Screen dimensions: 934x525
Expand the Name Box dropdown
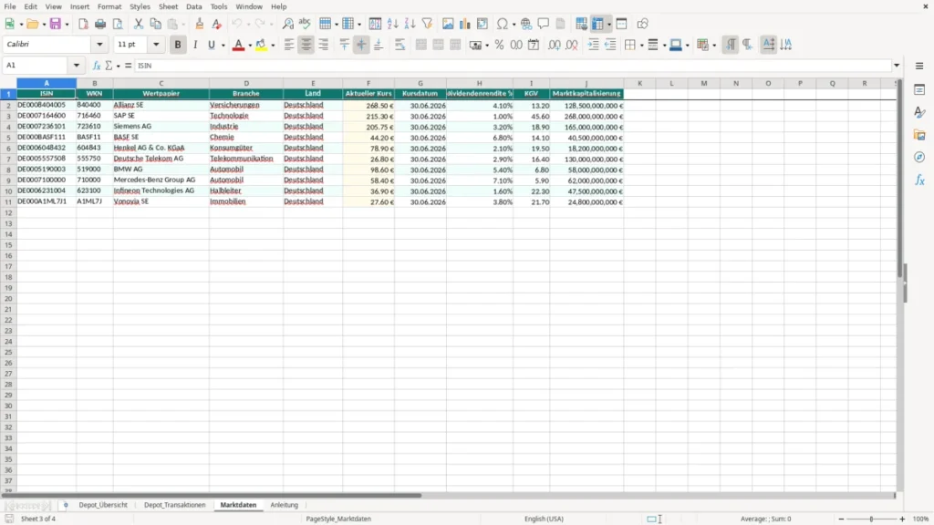(x=77, y=66)
